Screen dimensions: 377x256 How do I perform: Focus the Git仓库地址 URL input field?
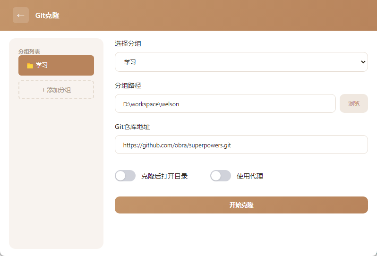(241, 145)
